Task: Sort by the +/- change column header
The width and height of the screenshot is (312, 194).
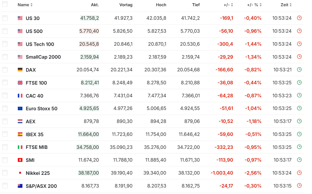Action: (228, 5)
